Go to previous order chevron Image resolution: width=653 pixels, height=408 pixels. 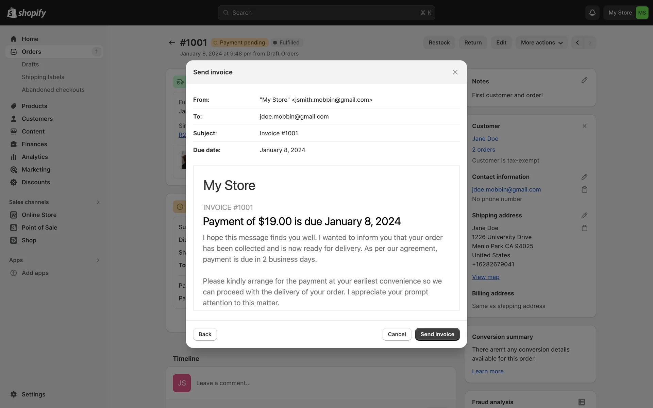[x=577, y=42]
